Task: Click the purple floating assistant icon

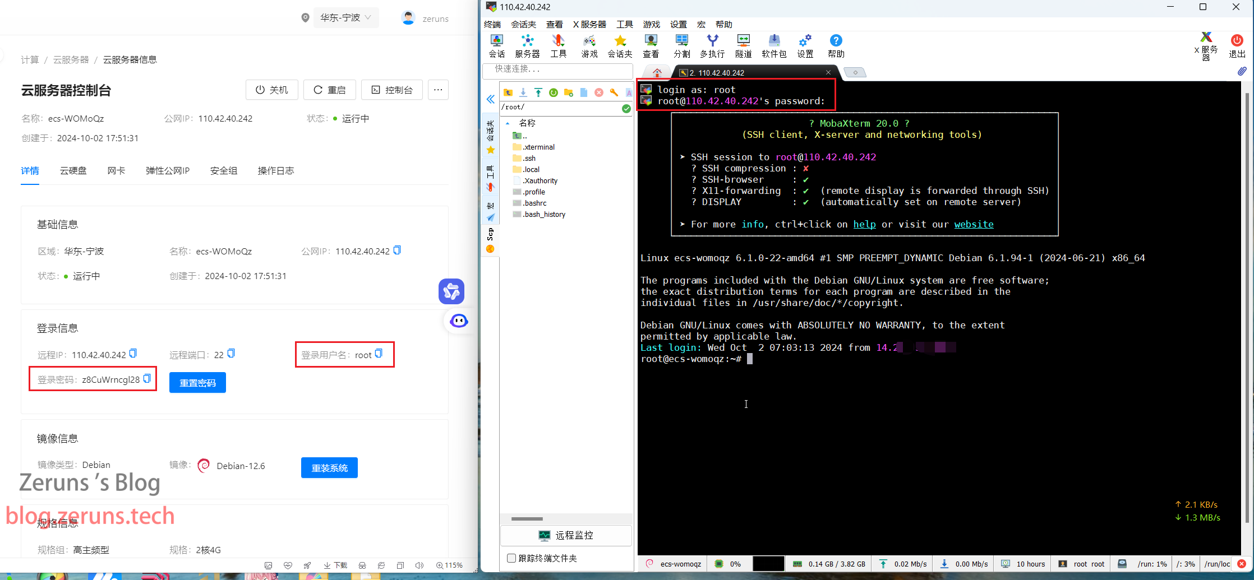Action: [x=451, y=291]
